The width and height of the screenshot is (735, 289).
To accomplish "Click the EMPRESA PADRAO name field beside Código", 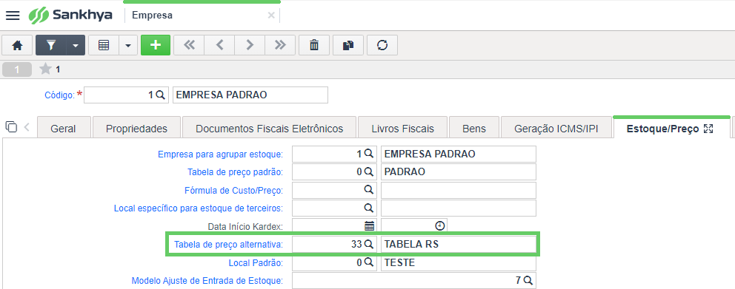I will pyautogui.click(x=250, y=95).
